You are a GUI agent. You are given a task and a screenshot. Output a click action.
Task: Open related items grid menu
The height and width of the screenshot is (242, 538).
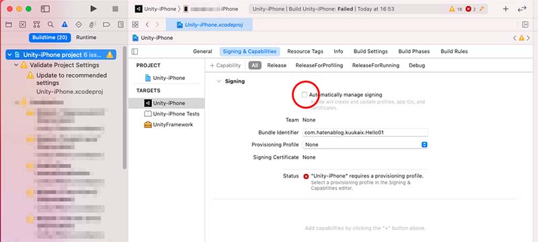135,24
